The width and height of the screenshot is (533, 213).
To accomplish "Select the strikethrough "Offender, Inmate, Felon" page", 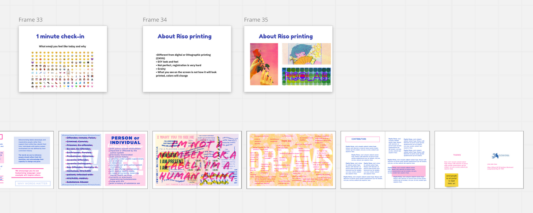I will (x=81, y=160).
